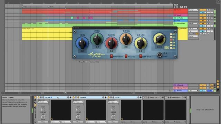221x124 pixels.
Task: Unfold the Vocals group track
Action: [x=175, y=15]
